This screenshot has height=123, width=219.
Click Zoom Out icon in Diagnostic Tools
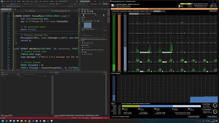[90, 11]
